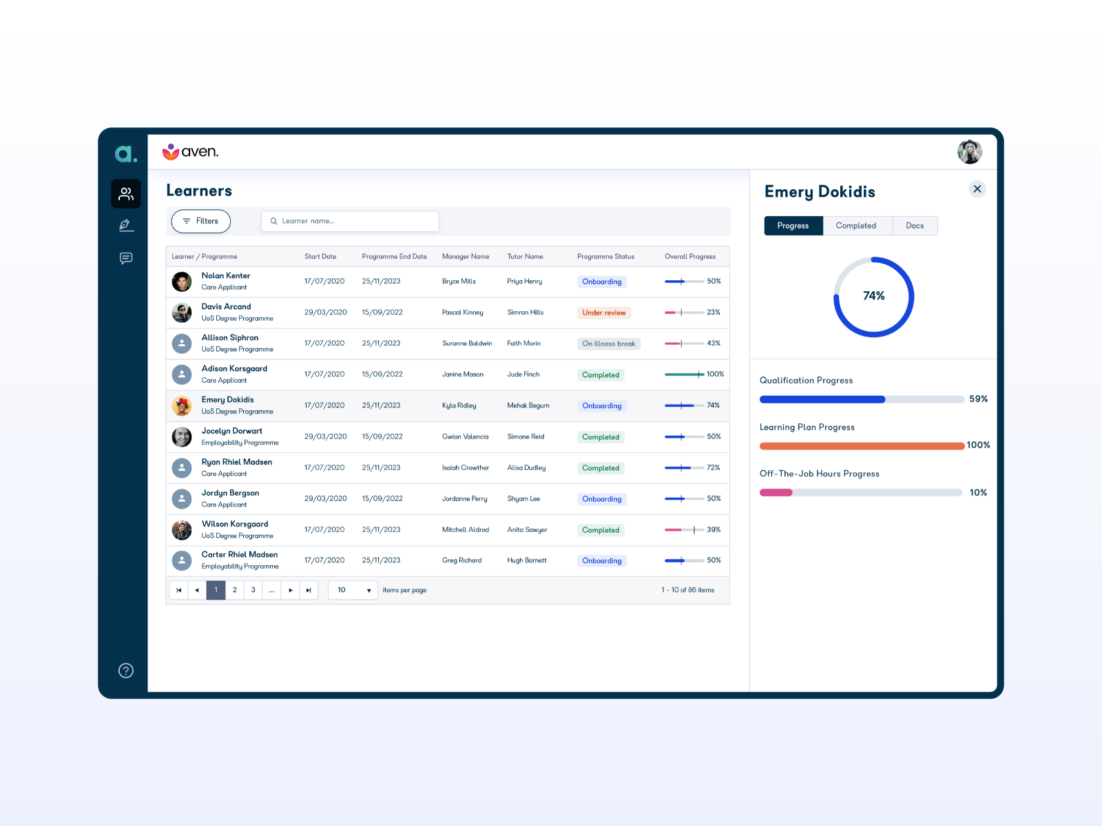Open Wilson Korsgaard's learner record

(235, 524)
